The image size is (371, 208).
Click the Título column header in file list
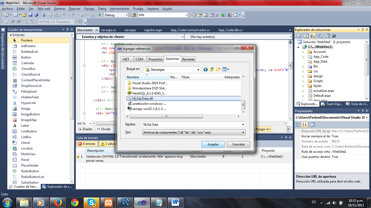pos(201,77)
